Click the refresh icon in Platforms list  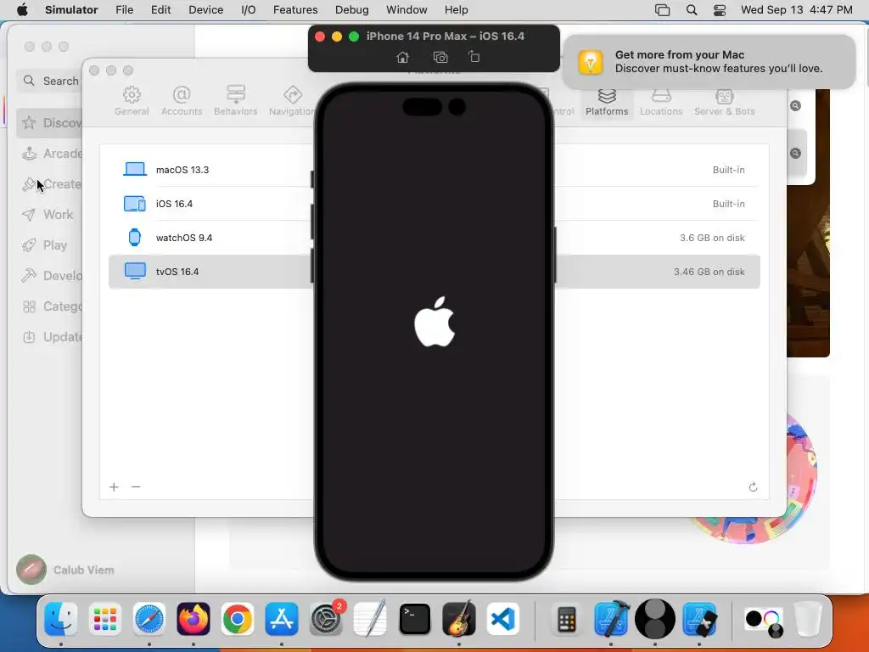pyautogui.click(x=753, y=486)
